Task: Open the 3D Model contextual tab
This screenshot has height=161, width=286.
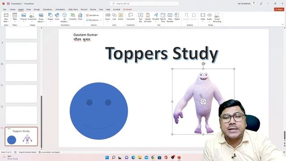Action: click(127, 9)
